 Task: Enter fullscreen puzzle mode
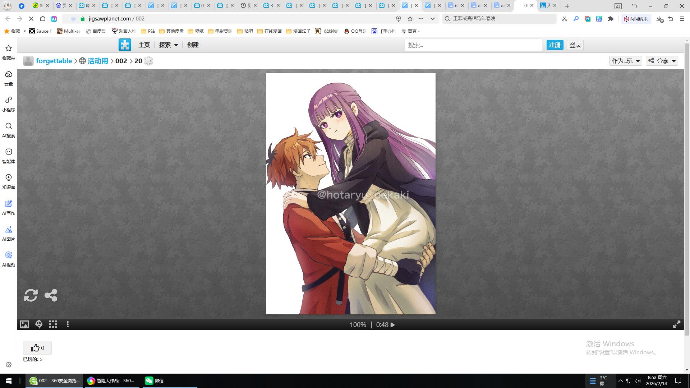coord(676,324)
